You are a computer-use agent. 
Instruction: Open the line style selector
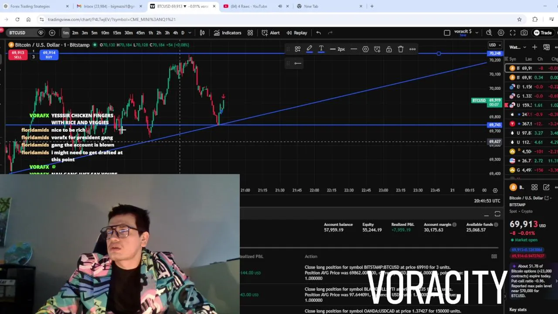(354, 49)
